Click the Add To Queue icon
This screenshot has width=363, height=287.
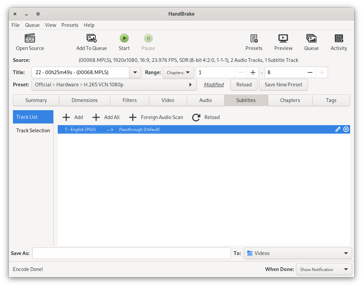tap(91, 38)
